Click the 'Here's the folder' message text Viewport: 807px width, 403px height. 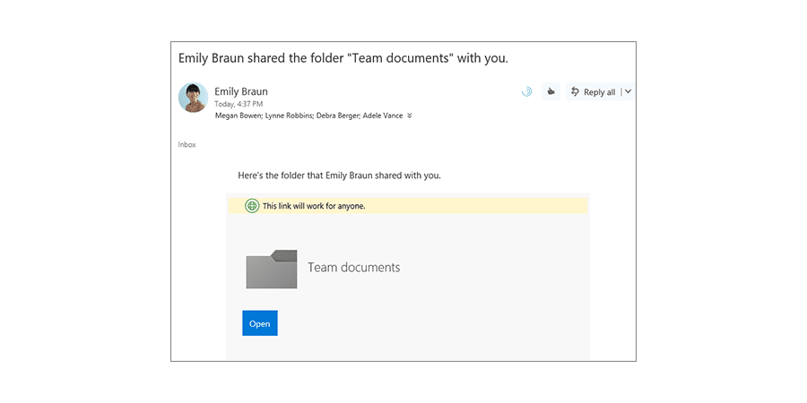point(339,176)
